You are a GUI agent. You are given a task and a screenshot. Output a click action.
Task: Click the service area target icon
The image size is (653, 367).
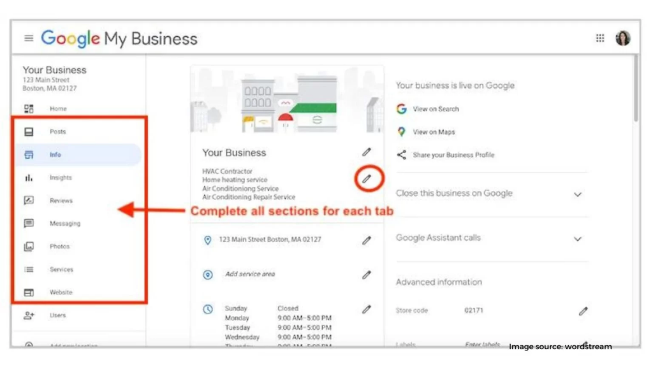click(207, 275)
